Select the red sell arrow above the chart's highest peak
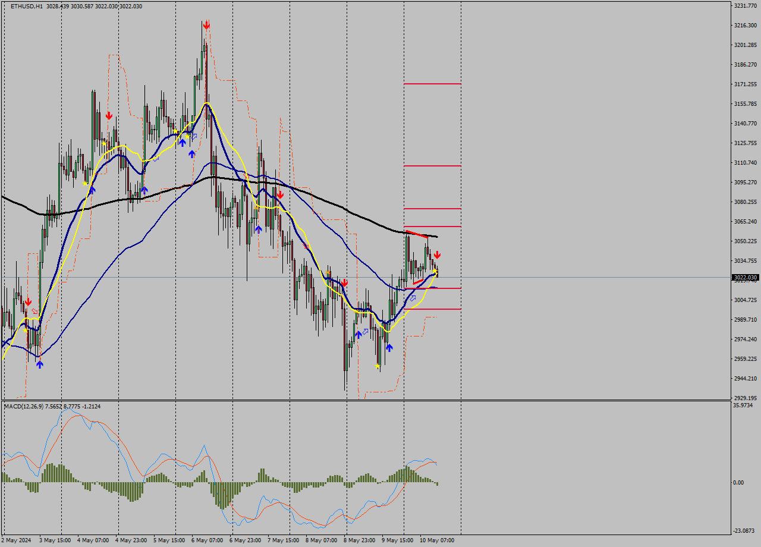The width and height of the screenshot is (761, 547). coord(206,26)
